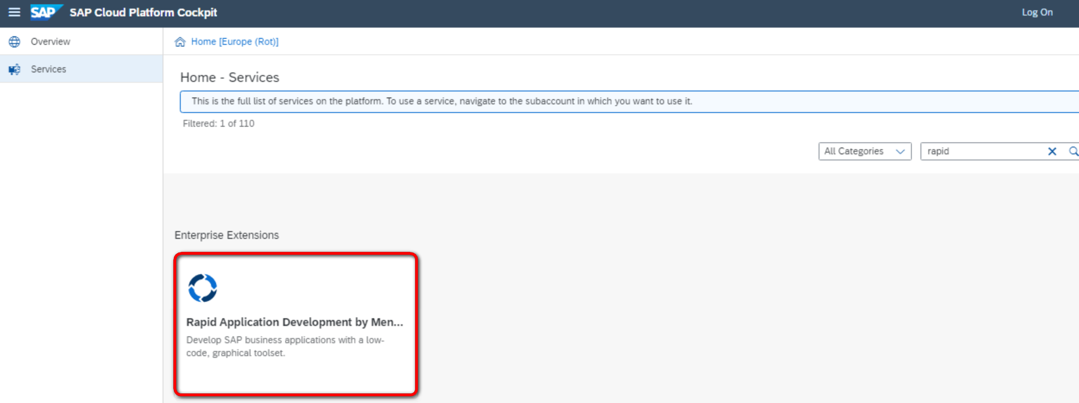
Task: Click the Enterprise Extensions heading
Action: pyautogui.click(x=227, y=235)
